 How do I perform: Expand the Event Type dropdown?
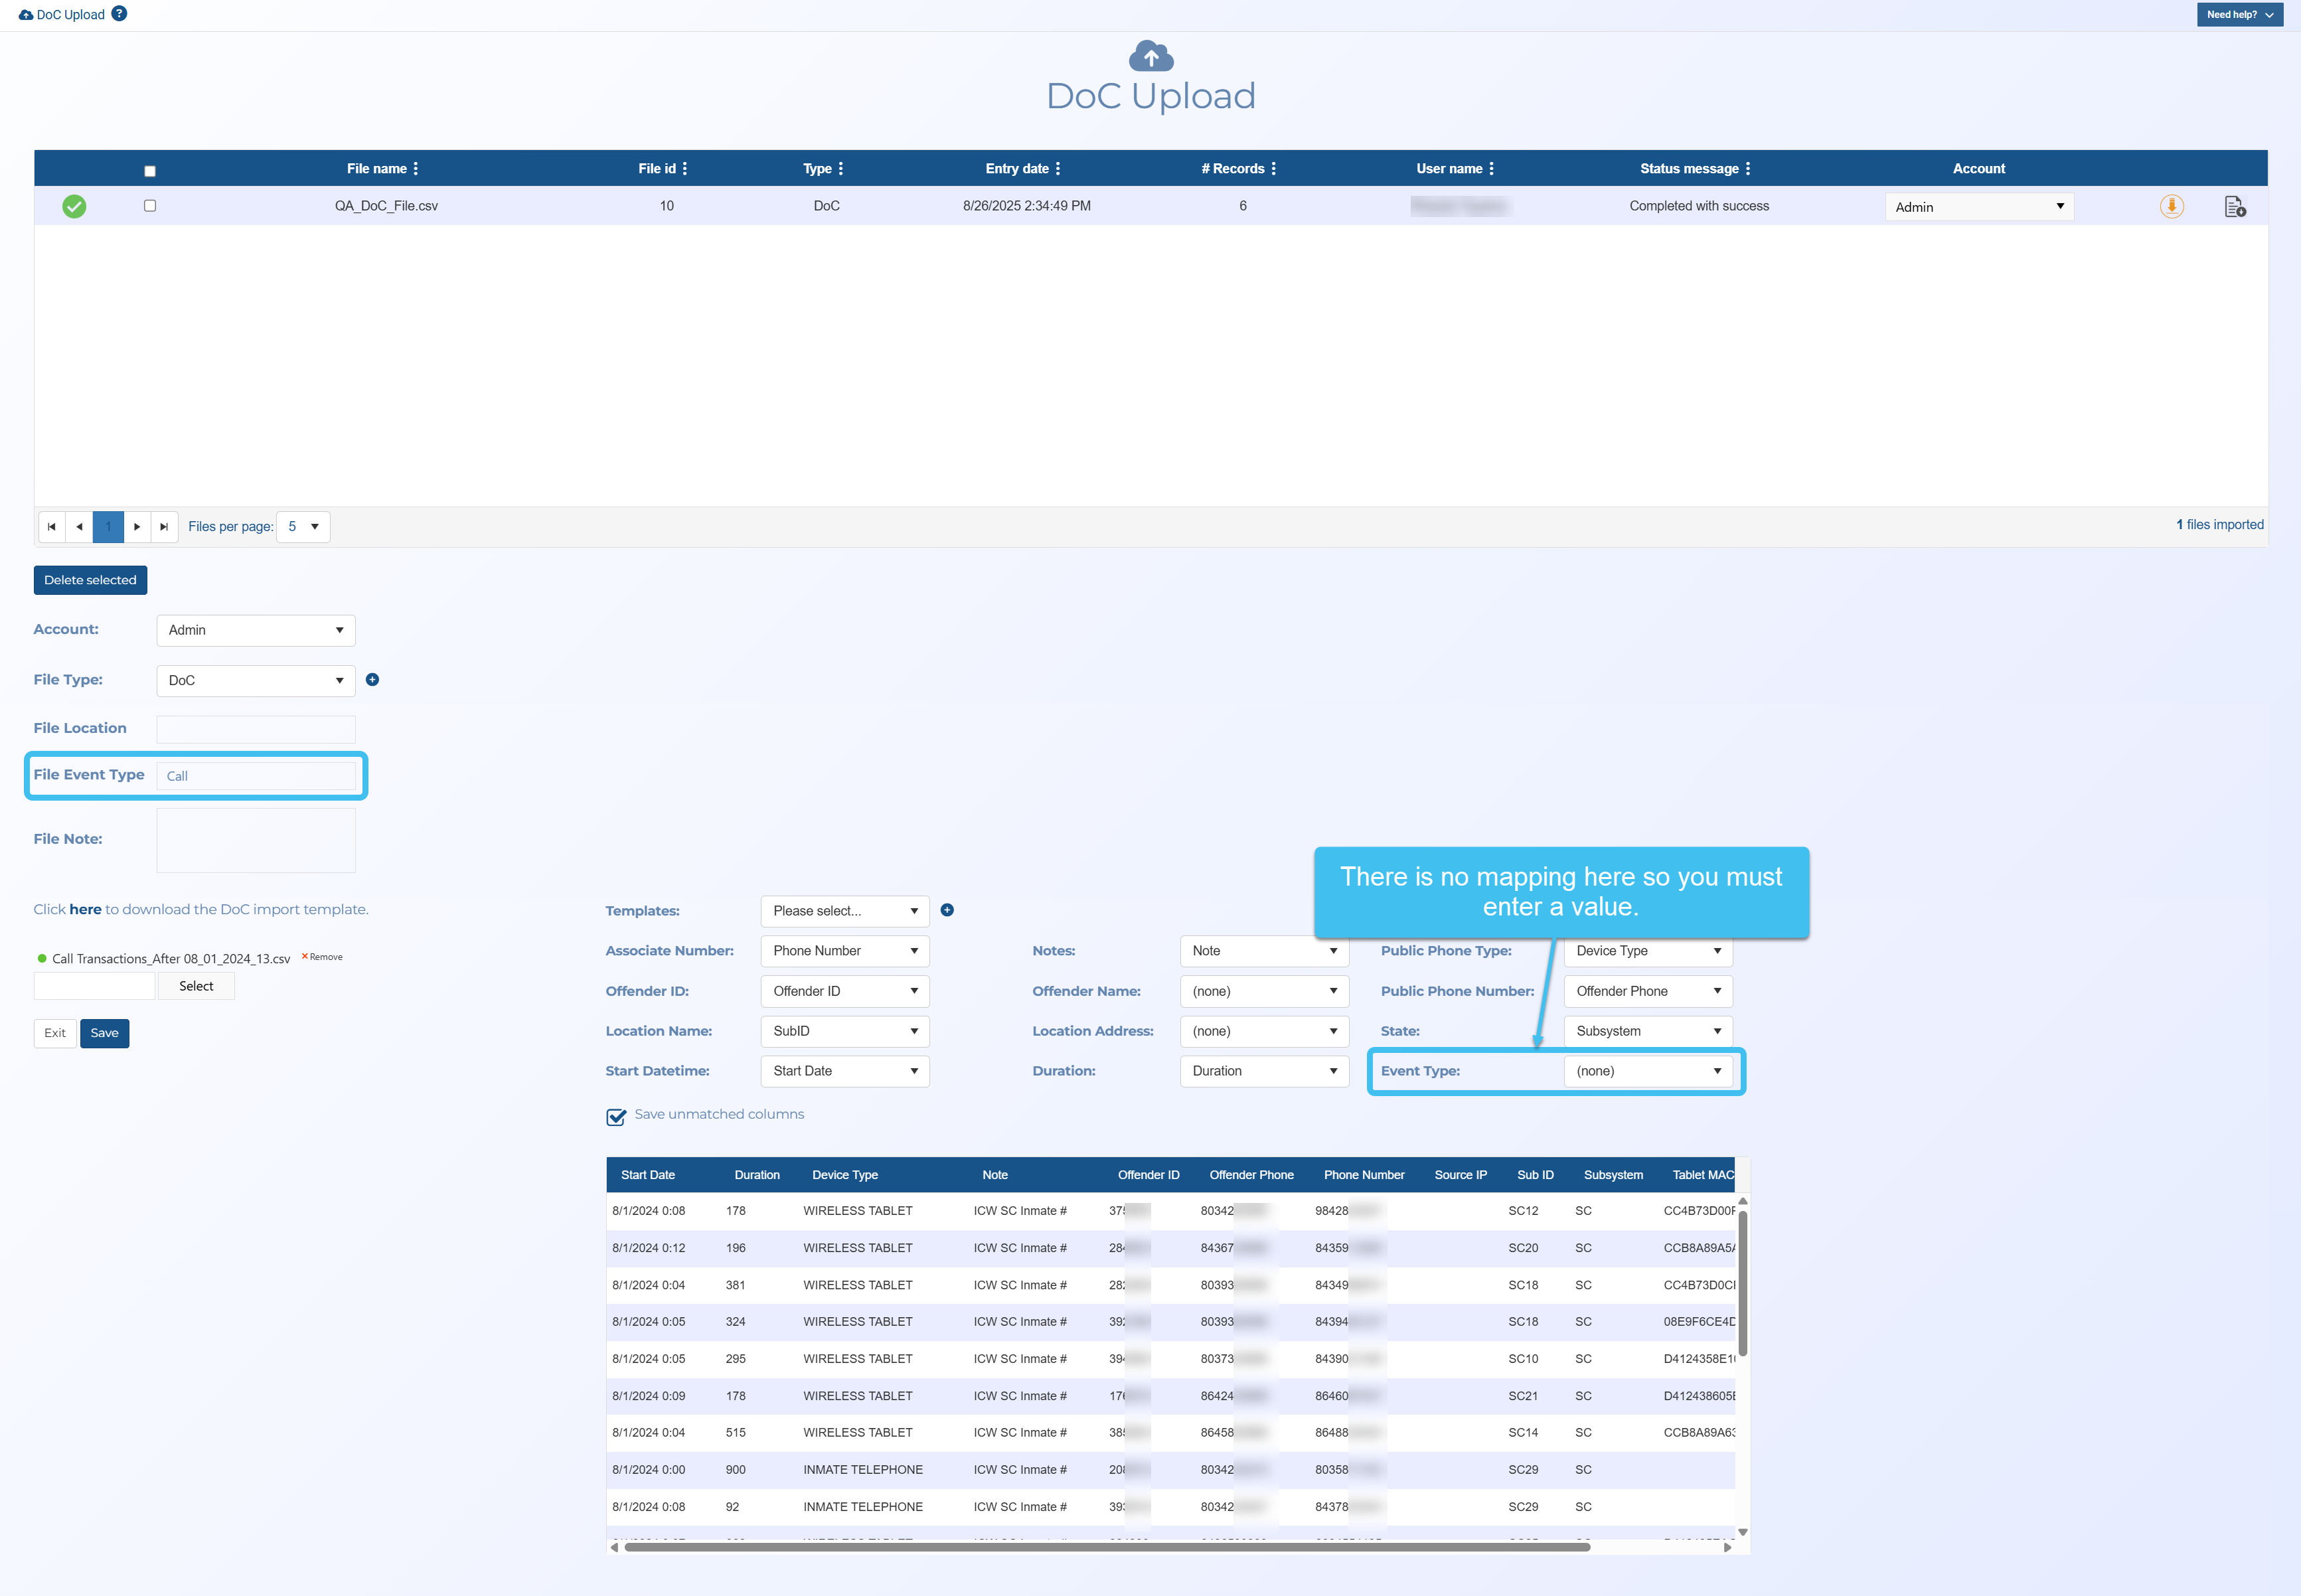[1647, 1071]
